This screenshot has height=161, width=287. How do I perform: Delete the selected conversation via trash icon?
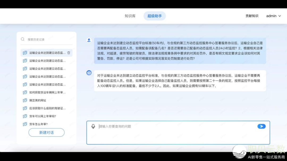point(69,53)
